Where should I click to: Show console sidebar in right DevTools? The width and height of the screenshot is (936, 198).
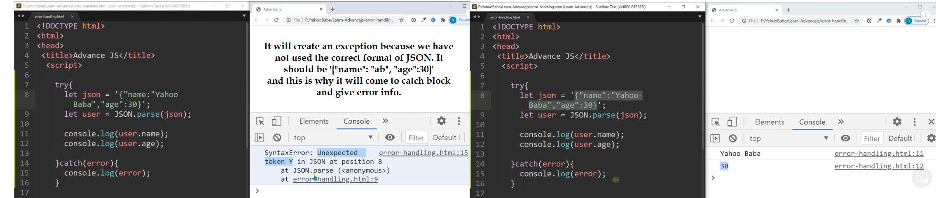[x=715, y=138]
